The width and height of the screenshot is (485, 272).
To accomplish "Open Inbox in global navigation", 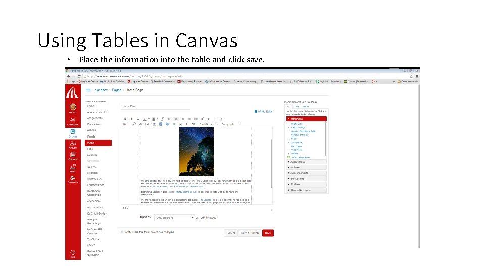I will [73, 168].
